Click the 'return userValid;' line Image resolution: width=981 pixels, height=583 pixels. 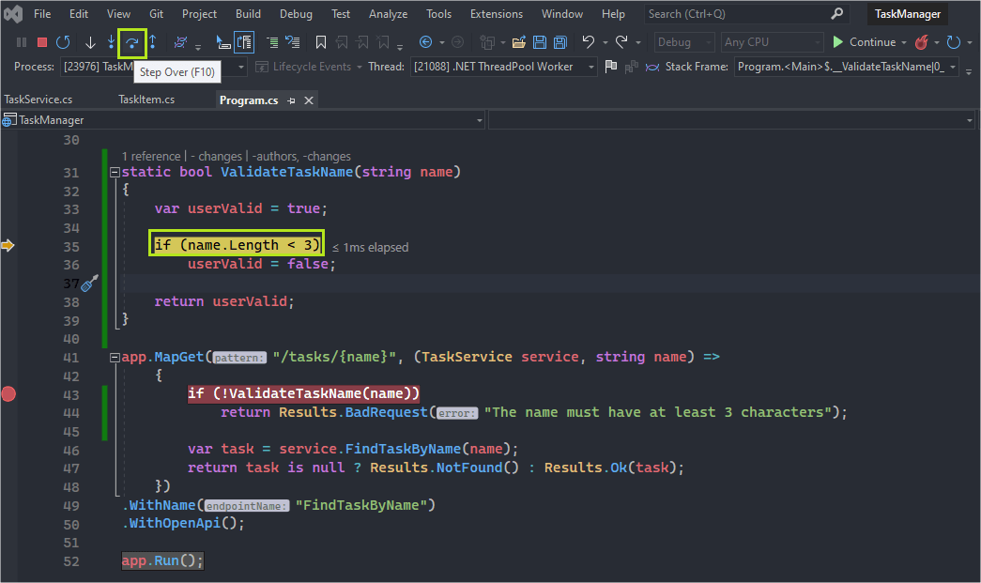coord(224,301)
